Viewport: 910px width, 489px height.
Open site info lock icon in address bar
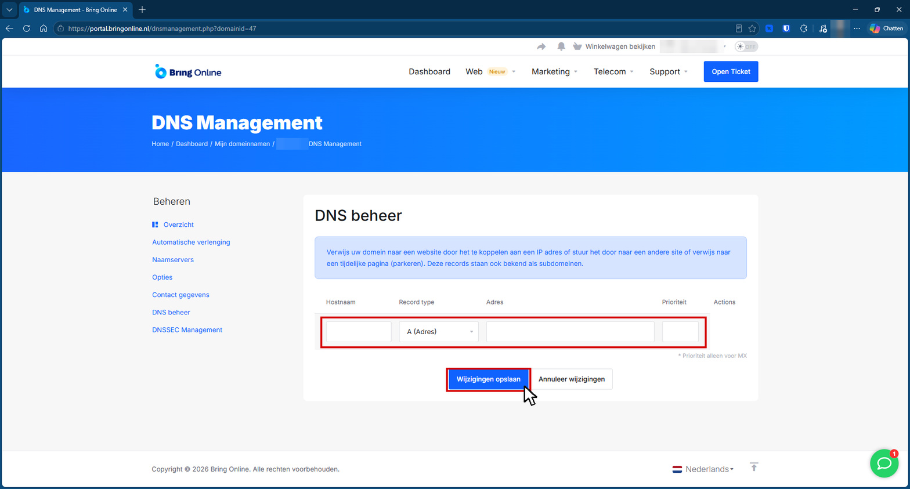pyautogui.click(x=60, y=28)
